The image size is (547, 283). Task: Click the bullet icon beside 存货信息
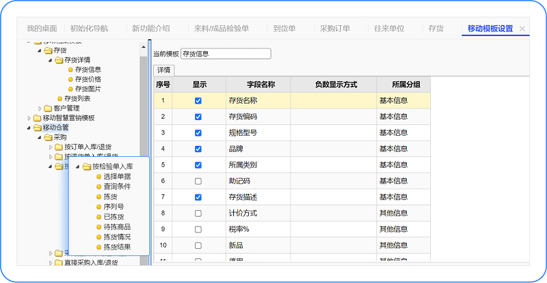click(70, 70)
